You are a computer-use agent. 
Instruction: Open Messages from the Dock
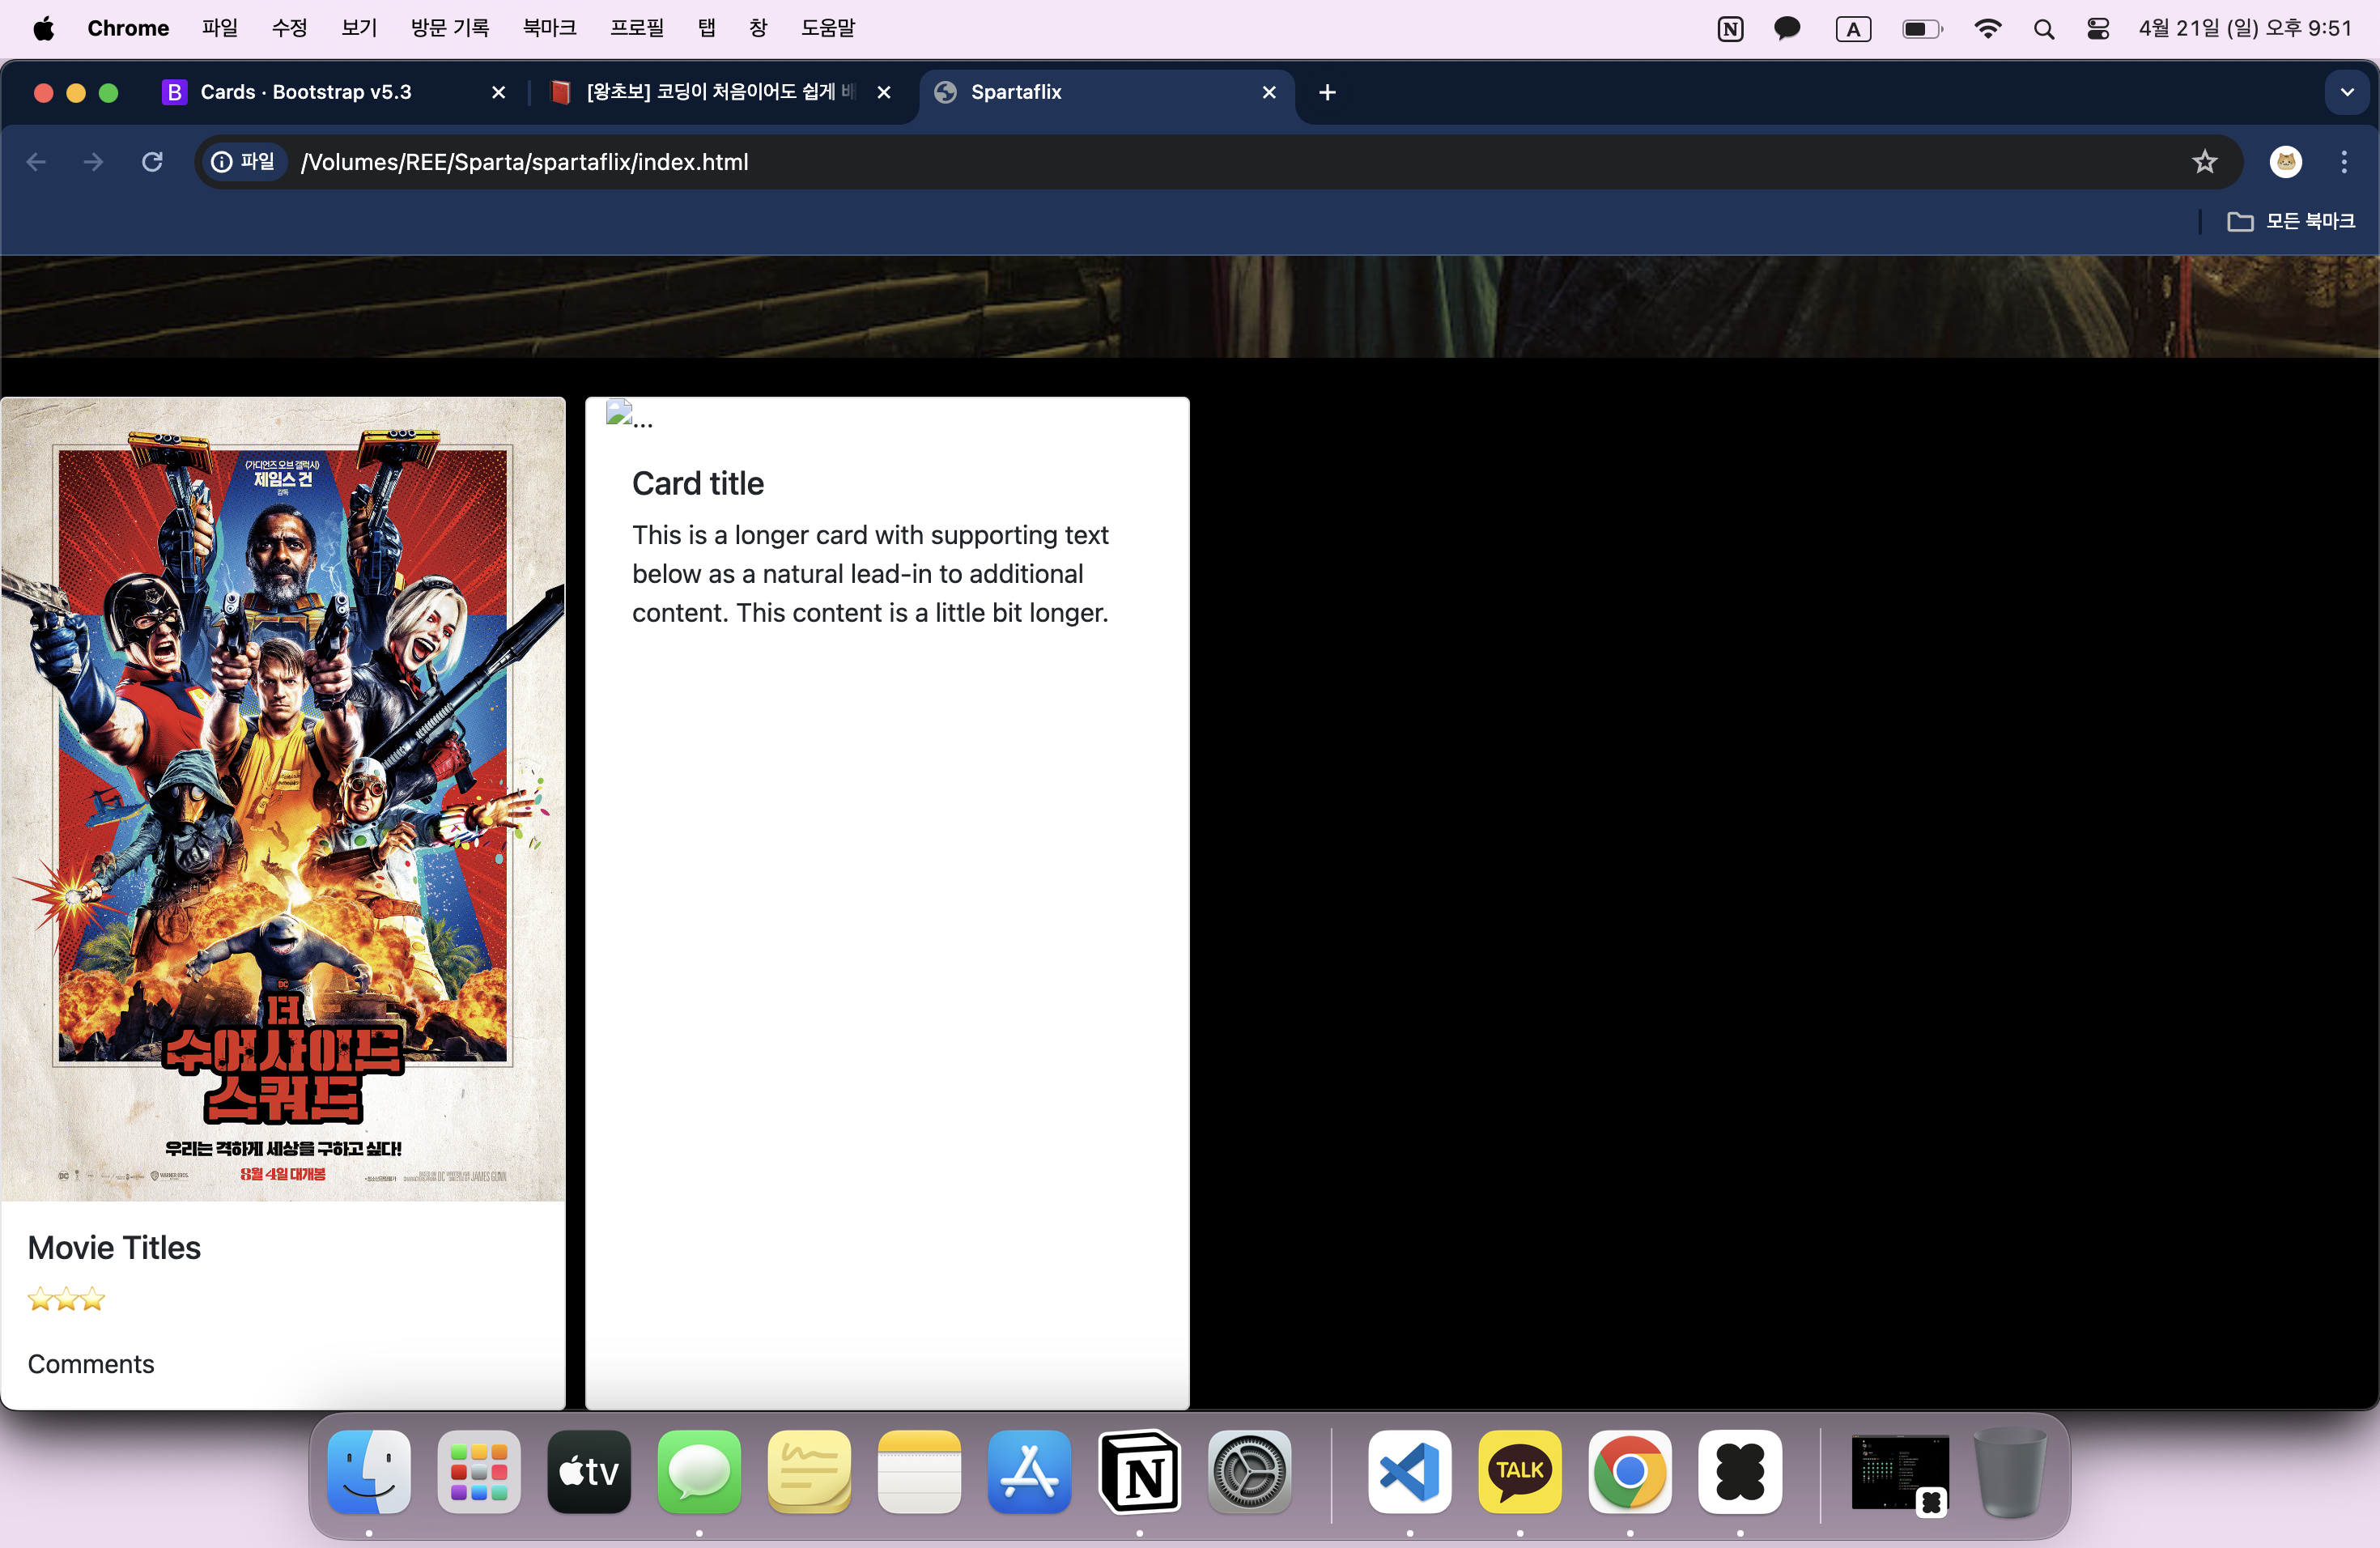click(699, 1471)
